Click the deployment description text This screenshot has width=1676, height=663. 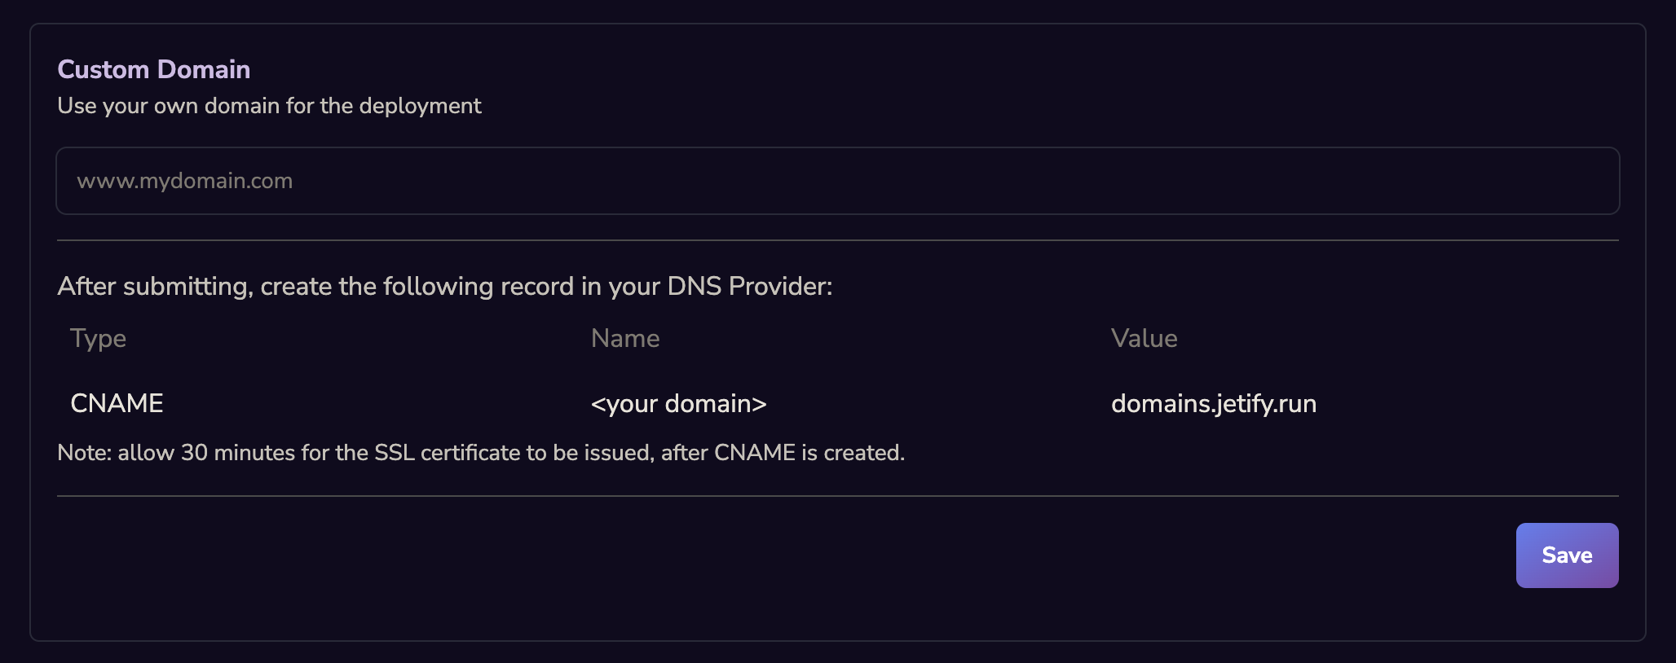(268, 106)
